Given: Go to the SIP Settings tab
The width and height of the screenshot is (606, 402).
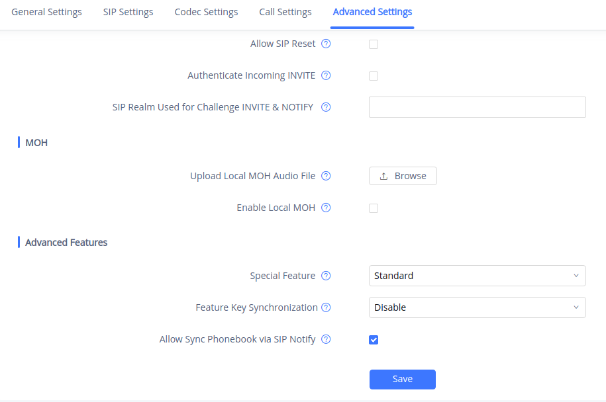Looking at the screenshot, I should [x=128, y=12].
